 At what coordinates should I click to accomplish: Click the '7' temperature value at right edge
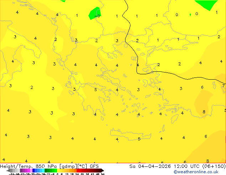click(x=224, y=86)
